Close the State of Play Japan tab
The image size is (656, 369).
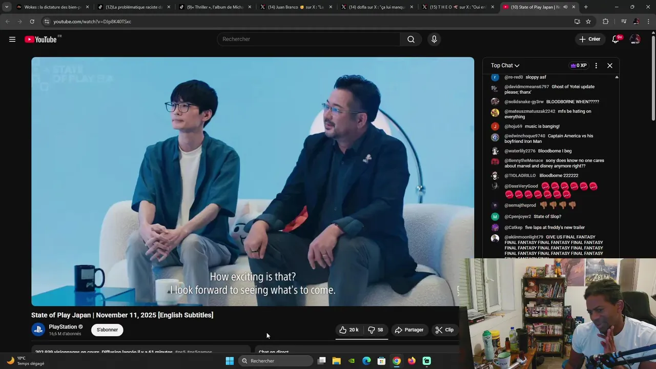573,7
